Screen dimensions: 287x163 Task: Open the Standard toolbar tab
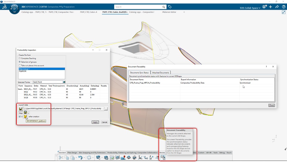pos(62,153)
